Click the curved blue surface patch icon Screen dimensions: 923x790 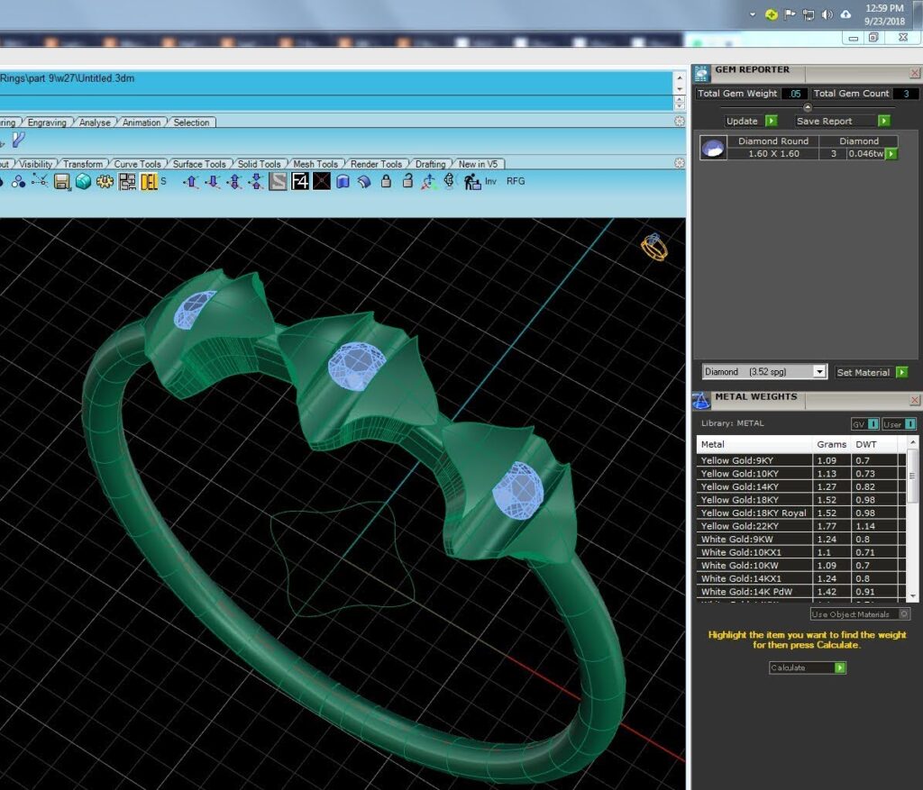point(364,181)
